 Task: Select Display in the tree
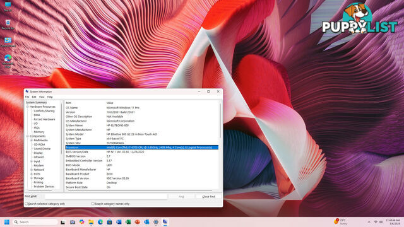pyautogui.click(x=38, y=153)
